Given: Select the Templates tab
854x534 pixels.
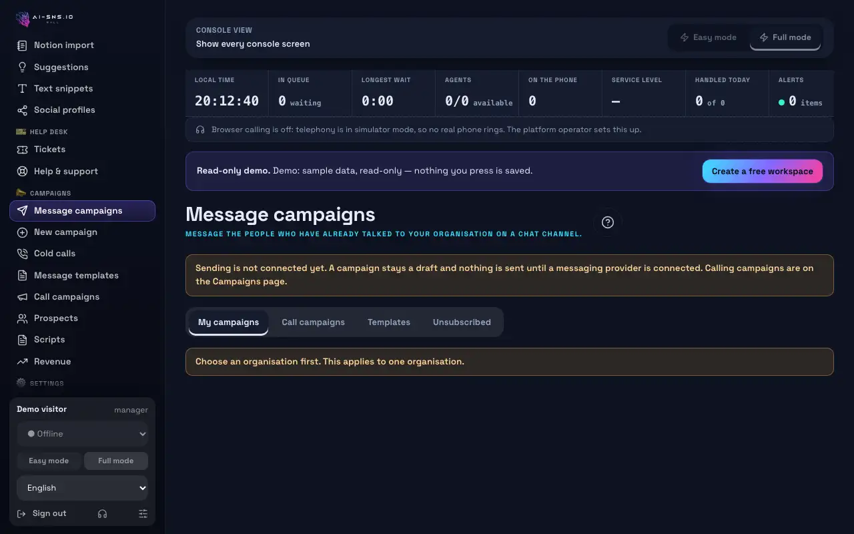Looking at the screenshot, I should pyautogui.click(x=389, y=322).
